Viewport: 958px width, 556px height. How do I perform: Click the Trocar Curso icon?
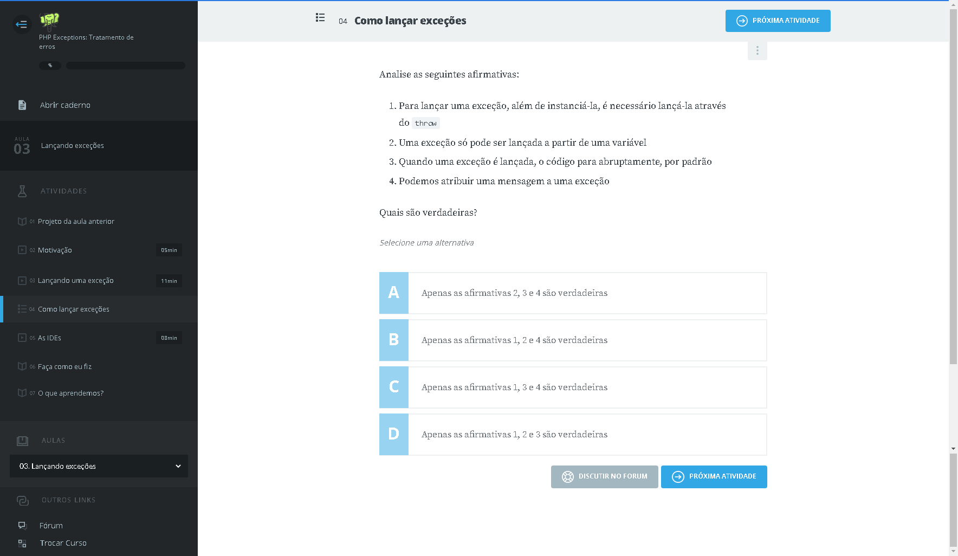pos(22,543)
